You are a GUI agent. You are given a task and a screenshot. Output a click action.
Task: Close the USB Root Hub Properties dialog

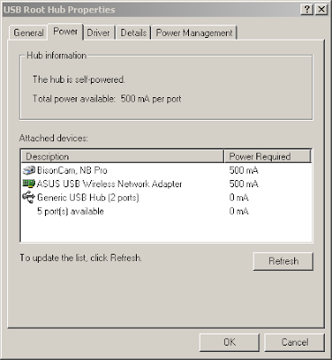(x=321, y=10)
